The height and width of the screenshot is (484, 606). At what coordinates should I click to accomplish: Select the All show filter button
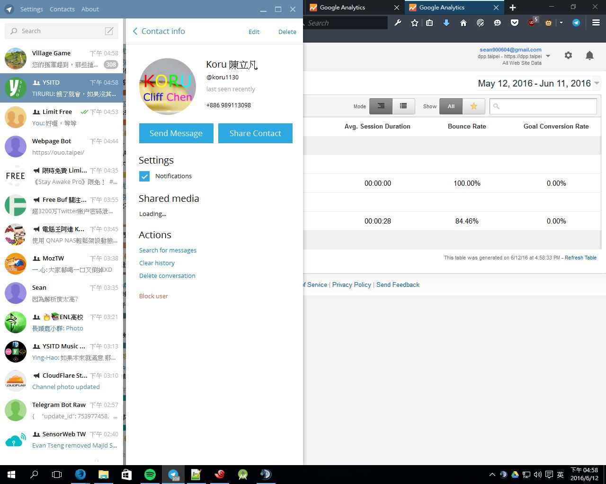[451, 106]
